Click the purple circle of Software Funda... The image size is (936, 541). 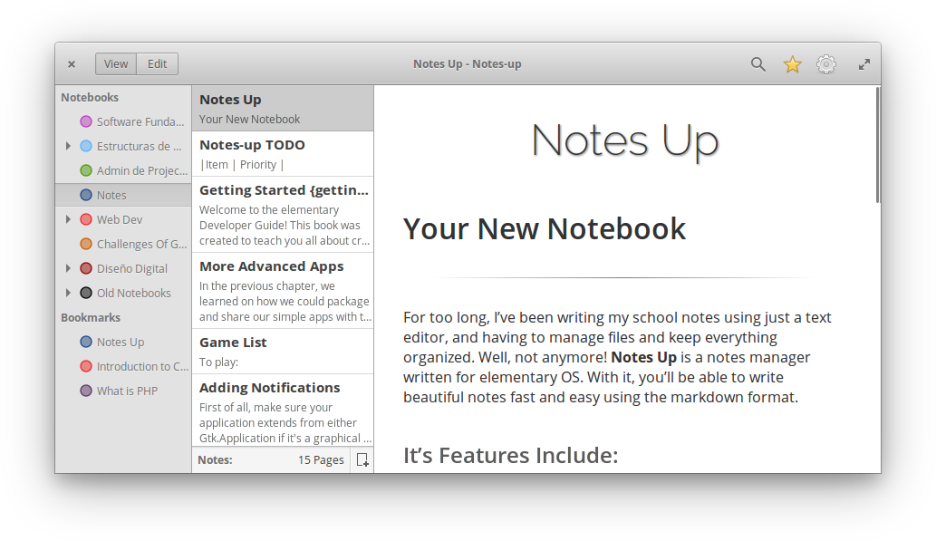pyautogui.click(x=86, y=121)
